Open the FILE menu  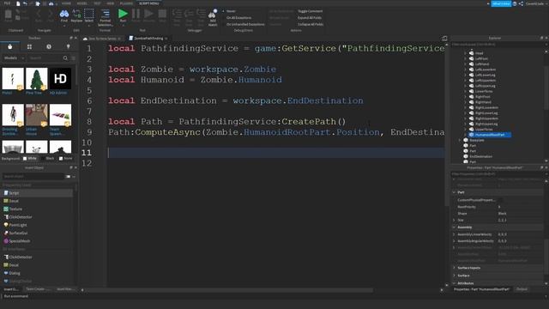7,3
